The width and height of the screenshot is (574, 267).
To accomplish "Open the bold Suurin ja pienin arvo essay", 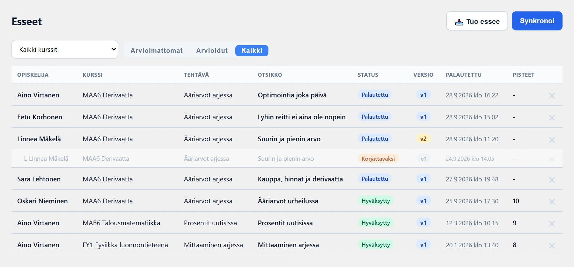I will coord(289,139).
